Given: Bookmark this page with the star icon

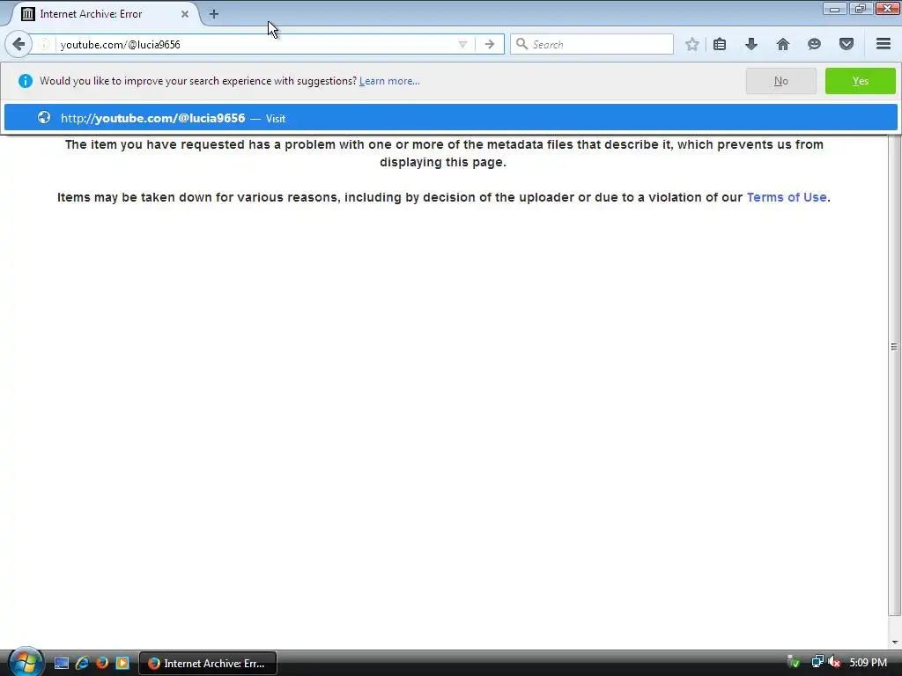Looking at the screenshot, I should point(692,44).
